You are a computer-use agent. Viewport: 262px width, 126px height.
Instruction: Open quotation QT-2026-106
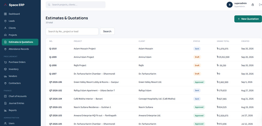[x=55, y=82]
